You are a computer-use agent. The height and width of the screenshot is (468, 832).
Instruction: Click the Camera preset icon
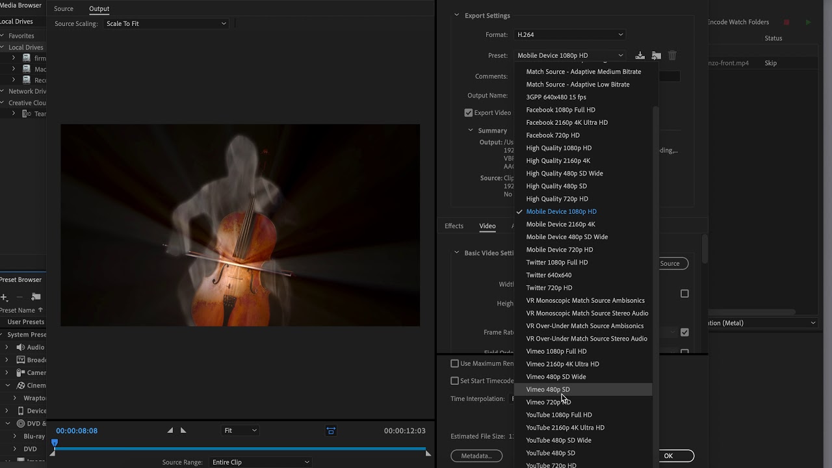tap(21, 372)
